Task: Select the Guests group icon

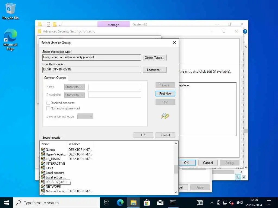Action: [x=43, y=149]
